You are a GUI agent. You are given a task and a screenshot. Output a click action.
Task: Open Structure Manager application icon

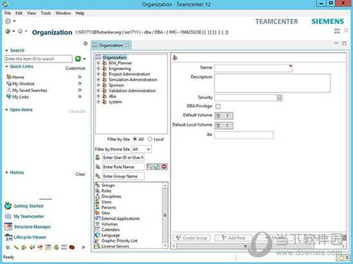(x=8, y=227)
